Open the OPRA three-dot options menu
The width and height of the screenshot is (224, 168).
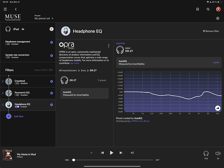click(109, 46)
